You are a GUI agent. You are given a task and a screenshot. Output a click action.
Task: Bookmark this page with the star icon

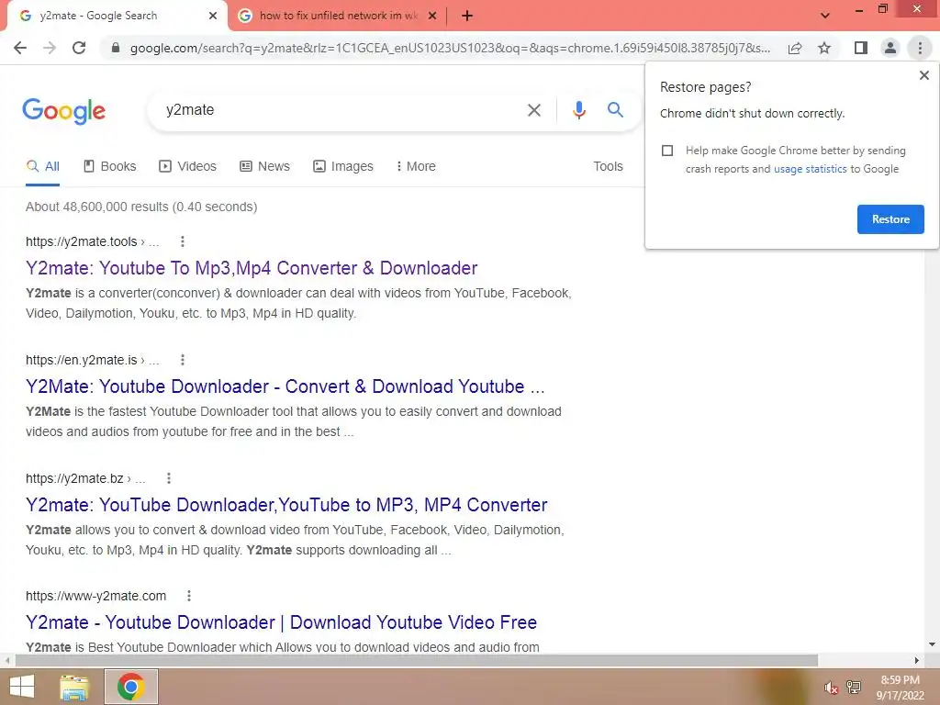pos(824,48)
